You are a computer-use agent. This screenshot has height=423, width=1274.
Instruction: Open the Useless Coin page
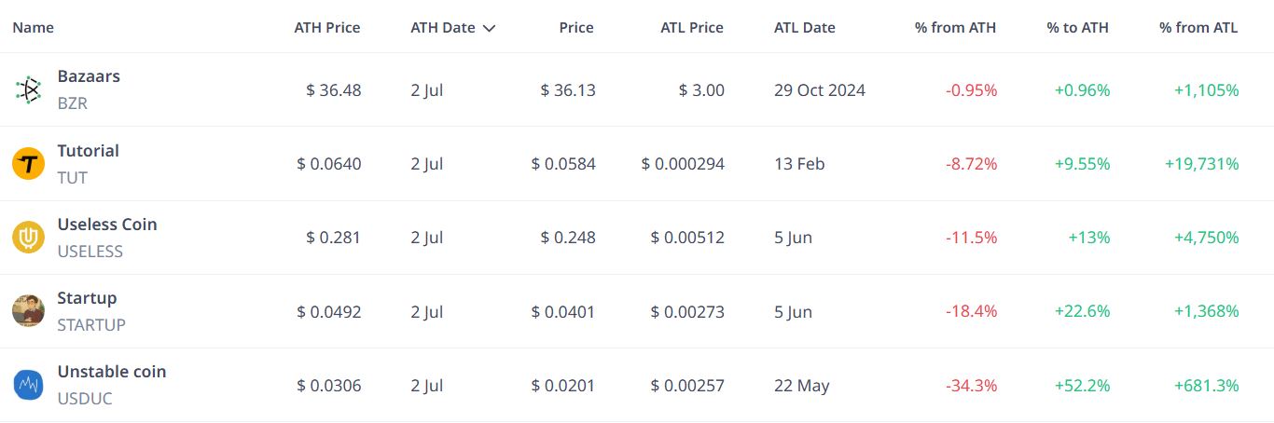107,225
